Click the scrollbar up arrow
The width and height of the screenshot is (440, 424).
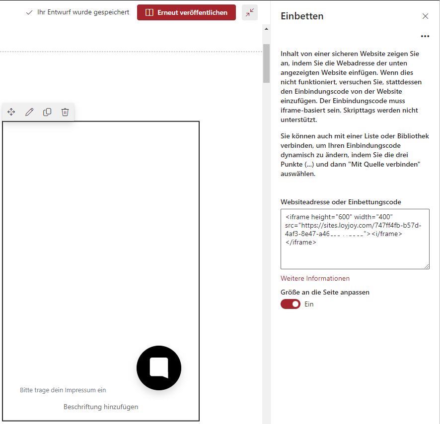(266, 29)
